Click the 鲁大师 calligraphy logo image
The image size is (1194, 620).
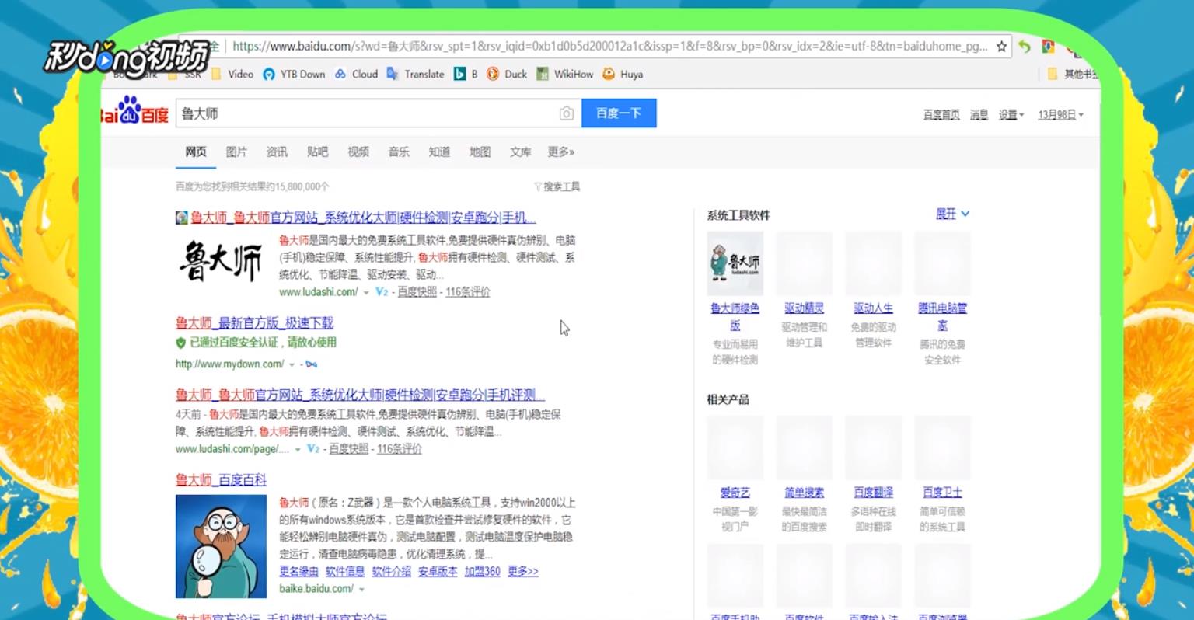point(222,260)
